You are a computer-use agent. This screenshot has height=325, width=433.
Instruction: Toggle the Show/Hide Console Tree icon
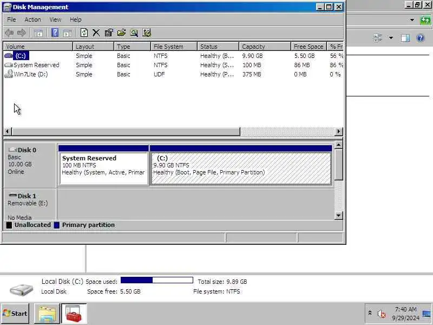click(x=38, y=33)
